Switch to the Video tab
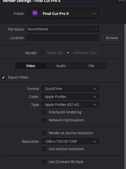Screen dimensions: 126x169 31,66
